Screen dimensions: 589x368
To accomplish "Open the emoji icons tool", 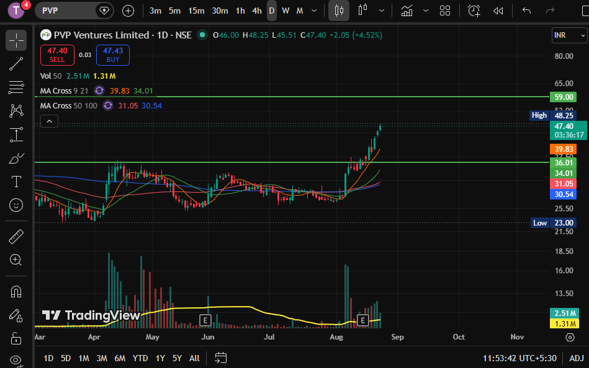I will coord(16,205).
